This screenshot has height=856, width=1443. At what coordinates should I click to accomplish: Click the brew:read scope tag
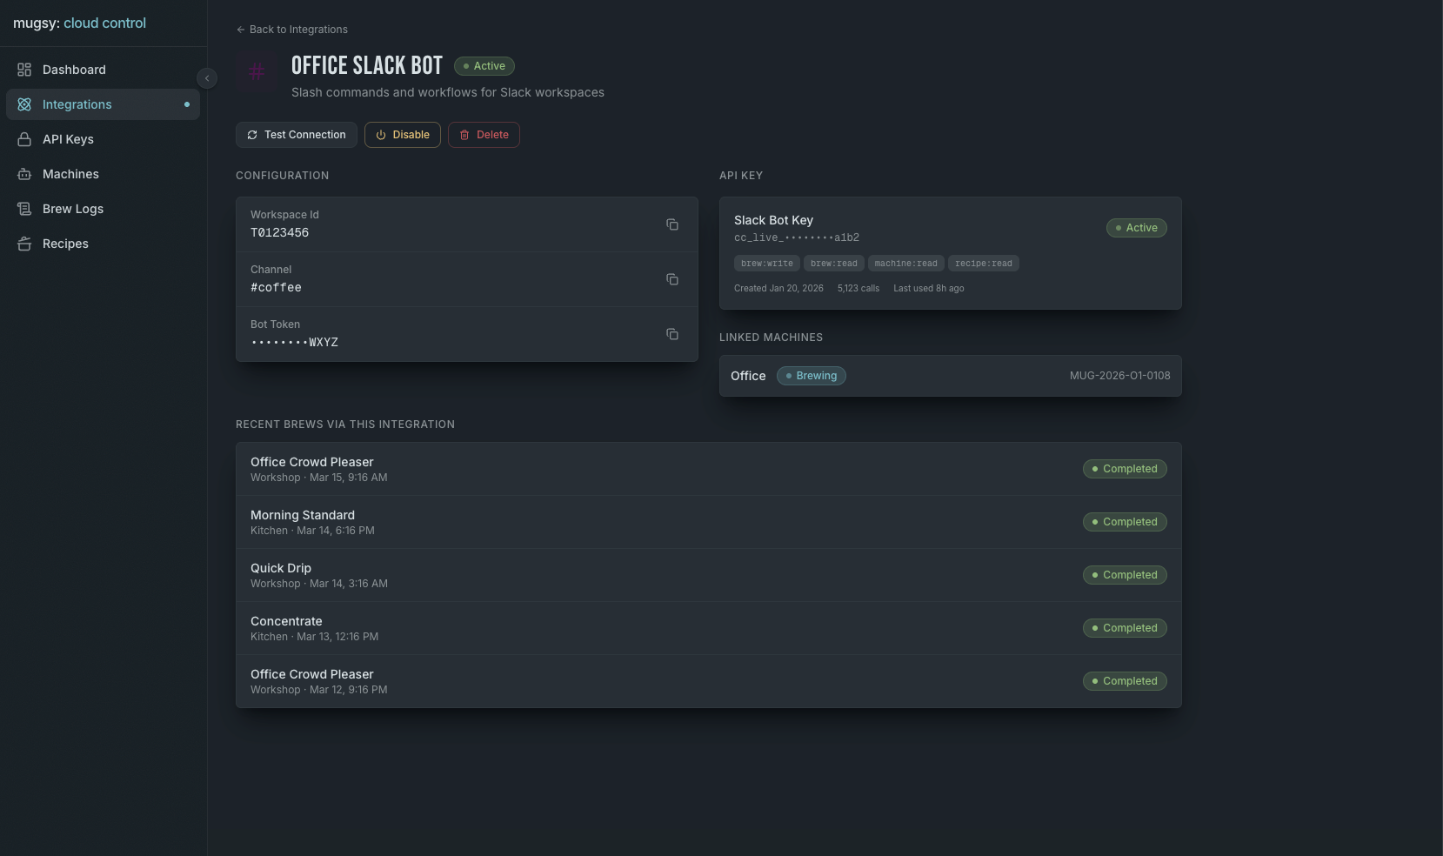click(x=834, y=264)
